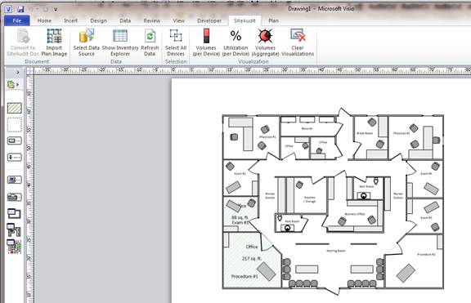Expand the collapsed shapes pane arrow
The height and width of the screenshot is (303, 471).
[18, 73]
